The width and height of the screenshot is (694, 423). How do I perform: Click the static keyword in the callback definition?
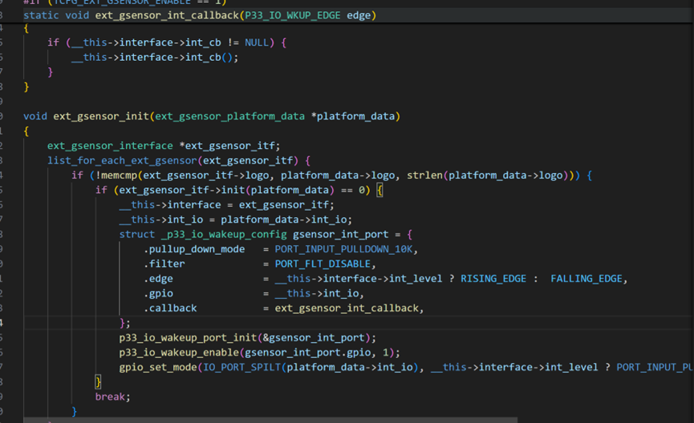click(41, 15)
